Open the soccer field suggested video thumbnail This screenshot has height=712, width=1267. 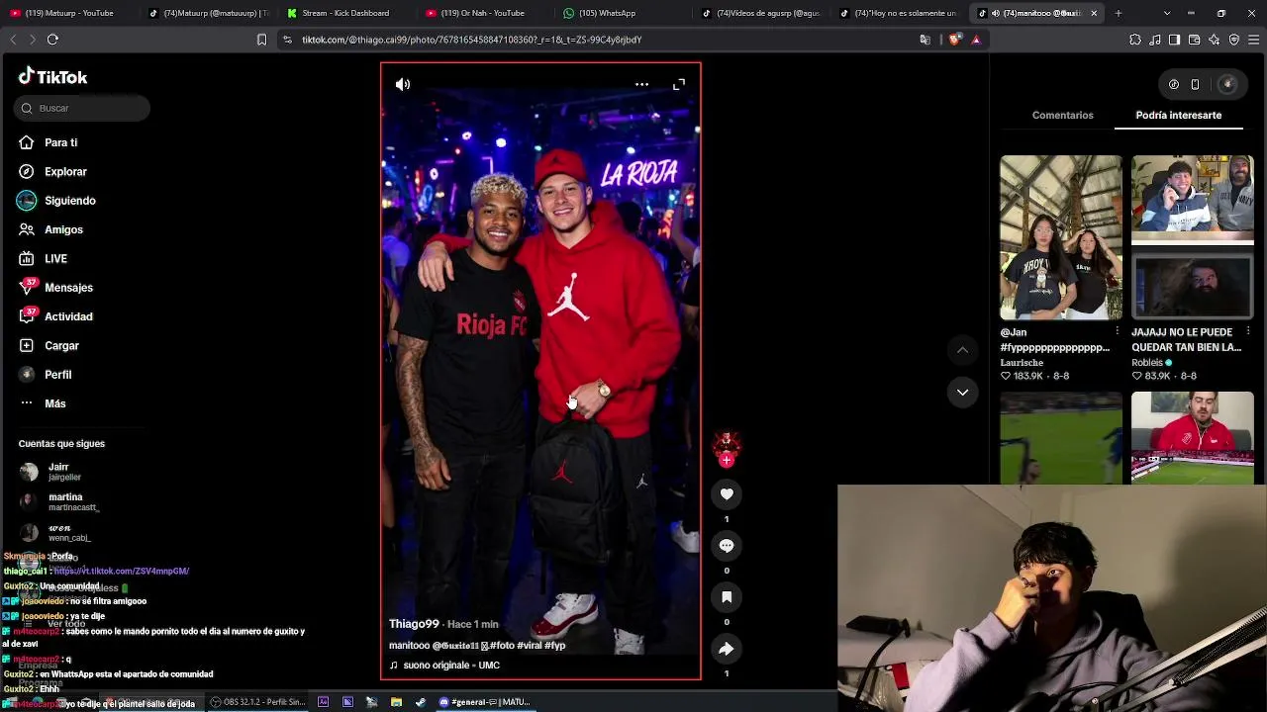point(1060,438)
